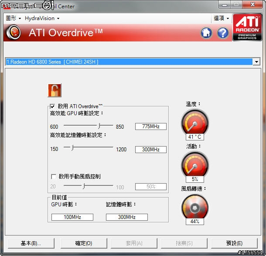This screenshot has height=256, width=266.
Task: Click the 300MHz memory clock setting field
Action: pyautogui.click(x=150, y=150)
